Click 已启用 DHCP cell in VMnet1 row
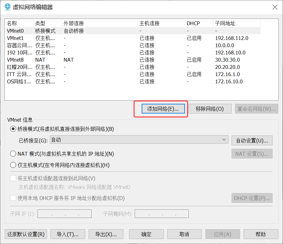 click(194, 38)
